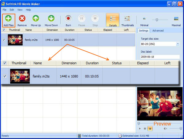Toggle the select-all checkbox in list header
Image resolution: width=184 pixels, height=139 pixels.
[x=4, y=30]
